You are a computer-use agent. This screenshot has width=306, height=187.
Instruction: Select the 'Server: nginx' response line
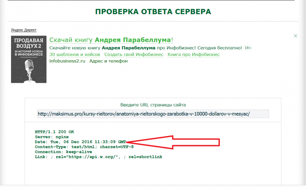(x=51, y=137)
